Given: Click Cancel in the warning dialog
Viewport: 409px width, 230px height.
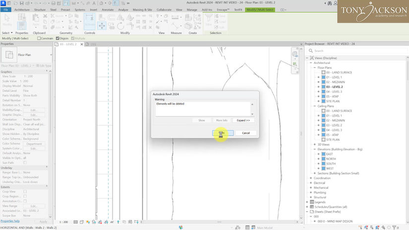Looking at the screenshot, I should [x=246, y=133].
